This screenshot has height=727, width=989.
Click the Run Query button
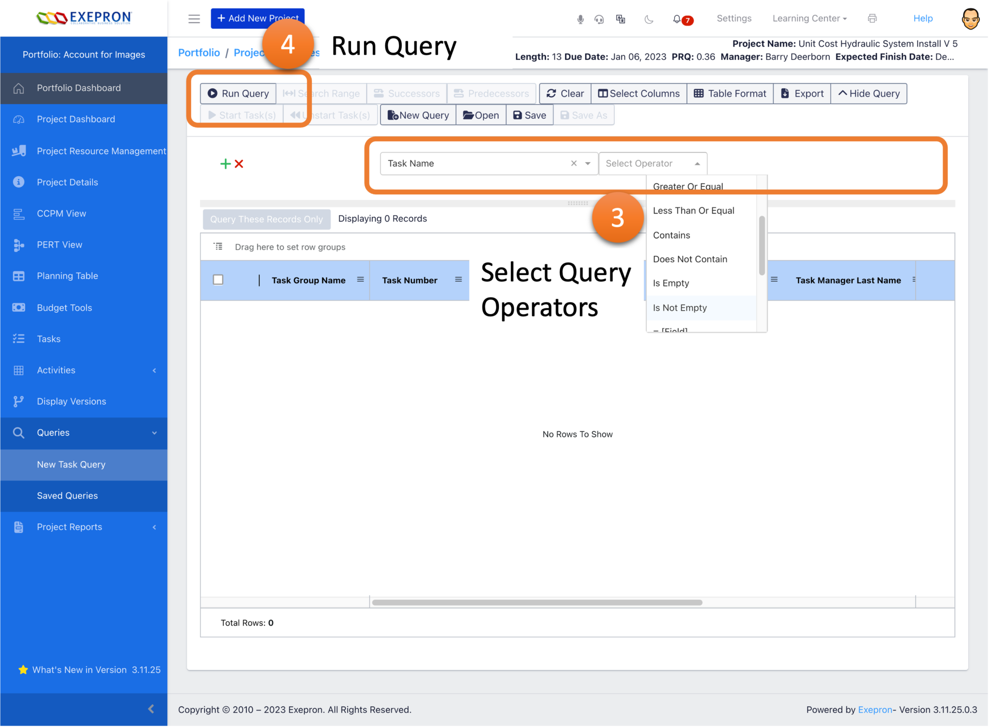(x=238, y=94)
